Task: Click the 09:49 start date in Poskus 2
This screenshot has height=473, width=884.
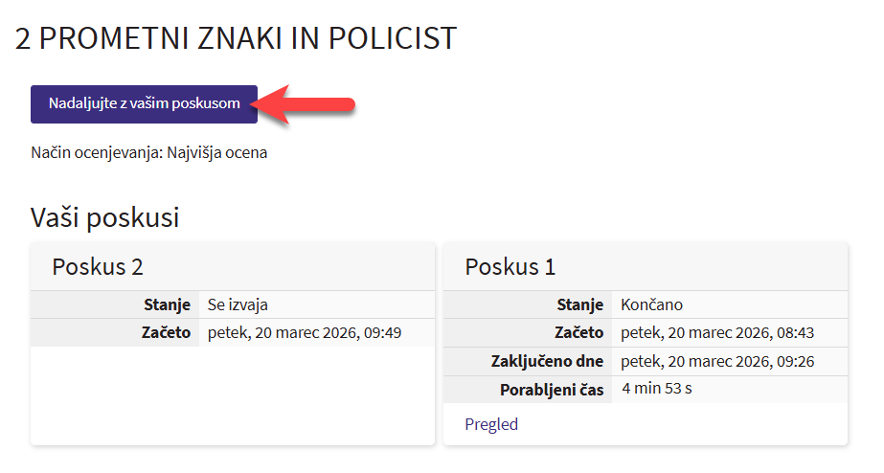Action: coord(305,333)
